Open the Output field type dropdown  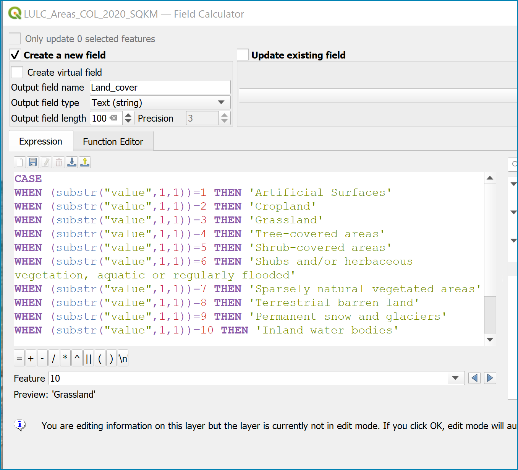(x=160, y=102)
